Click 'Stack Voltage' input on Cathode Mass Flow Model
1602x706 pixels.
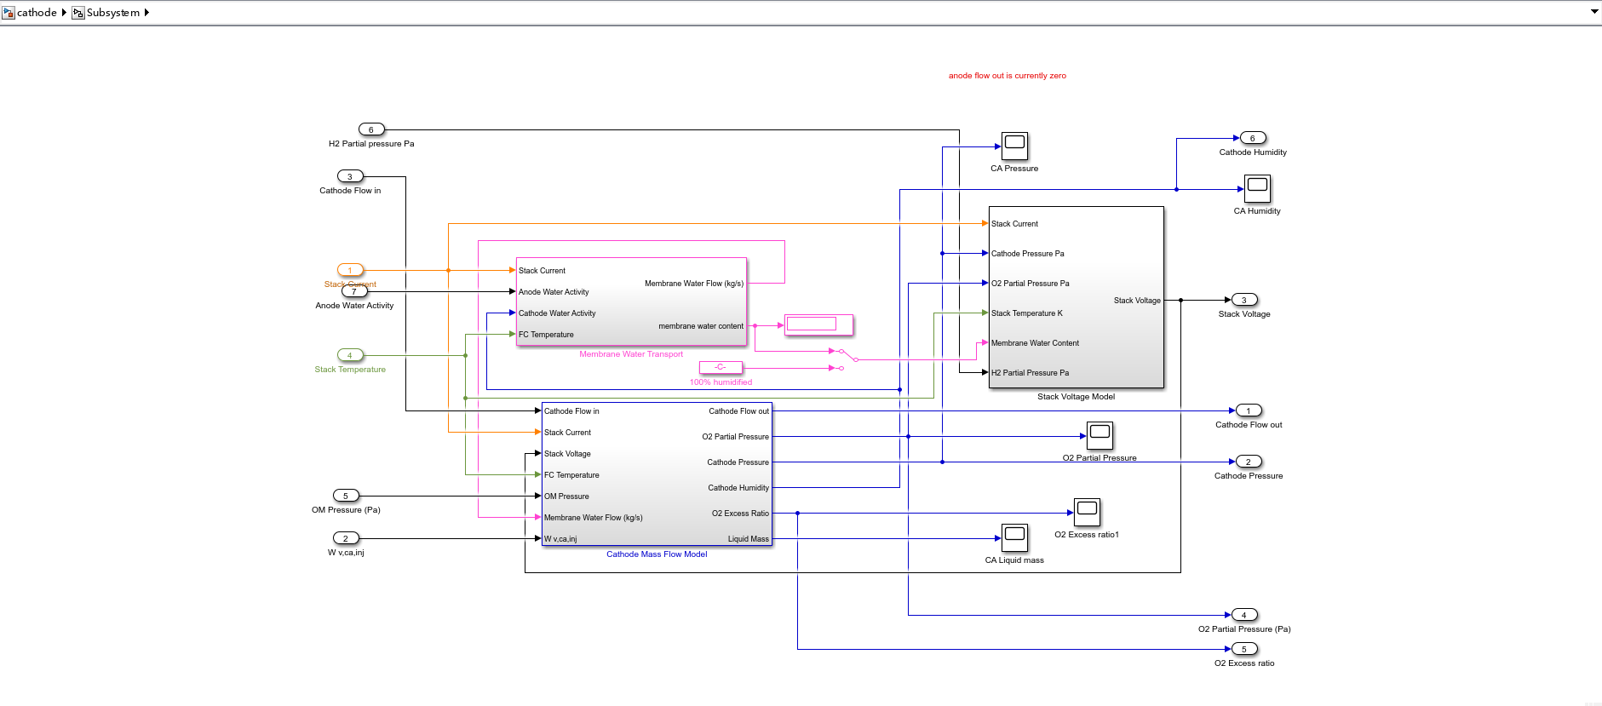[x=567, y=454]
